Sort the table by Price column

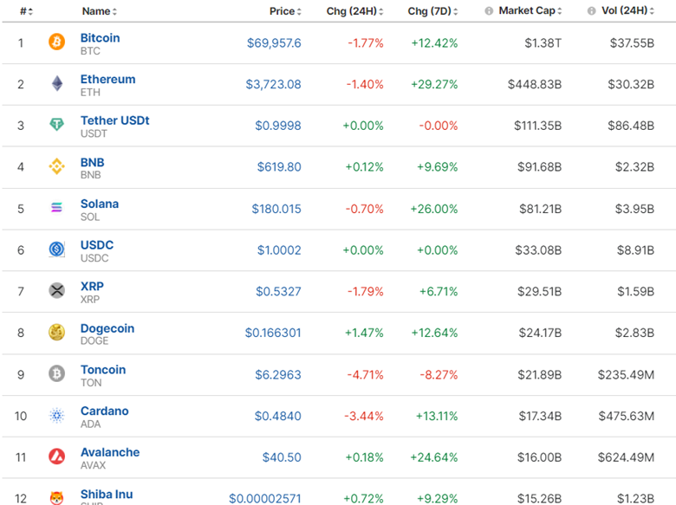click(x=285, y=11)
